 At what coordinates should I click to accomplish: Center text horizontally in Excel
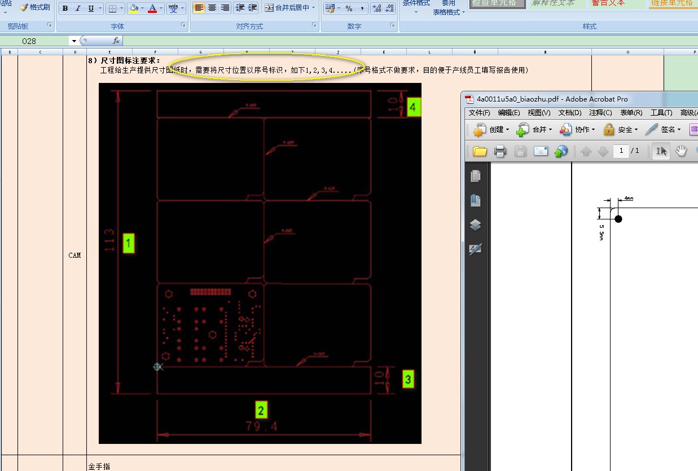pyautogui.click(x=212, y=8)
